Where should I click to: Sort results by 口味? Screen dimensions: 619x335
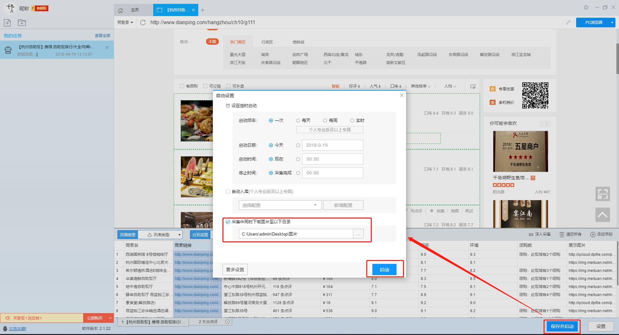[x=396, y=86]
